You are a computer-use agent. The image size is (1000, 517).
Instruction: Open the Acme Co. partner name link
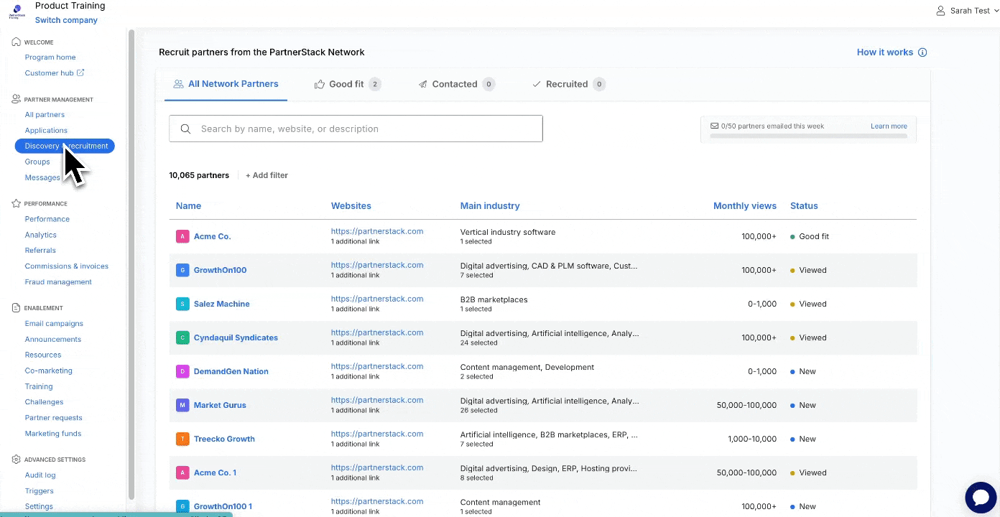tap(213, 236)
